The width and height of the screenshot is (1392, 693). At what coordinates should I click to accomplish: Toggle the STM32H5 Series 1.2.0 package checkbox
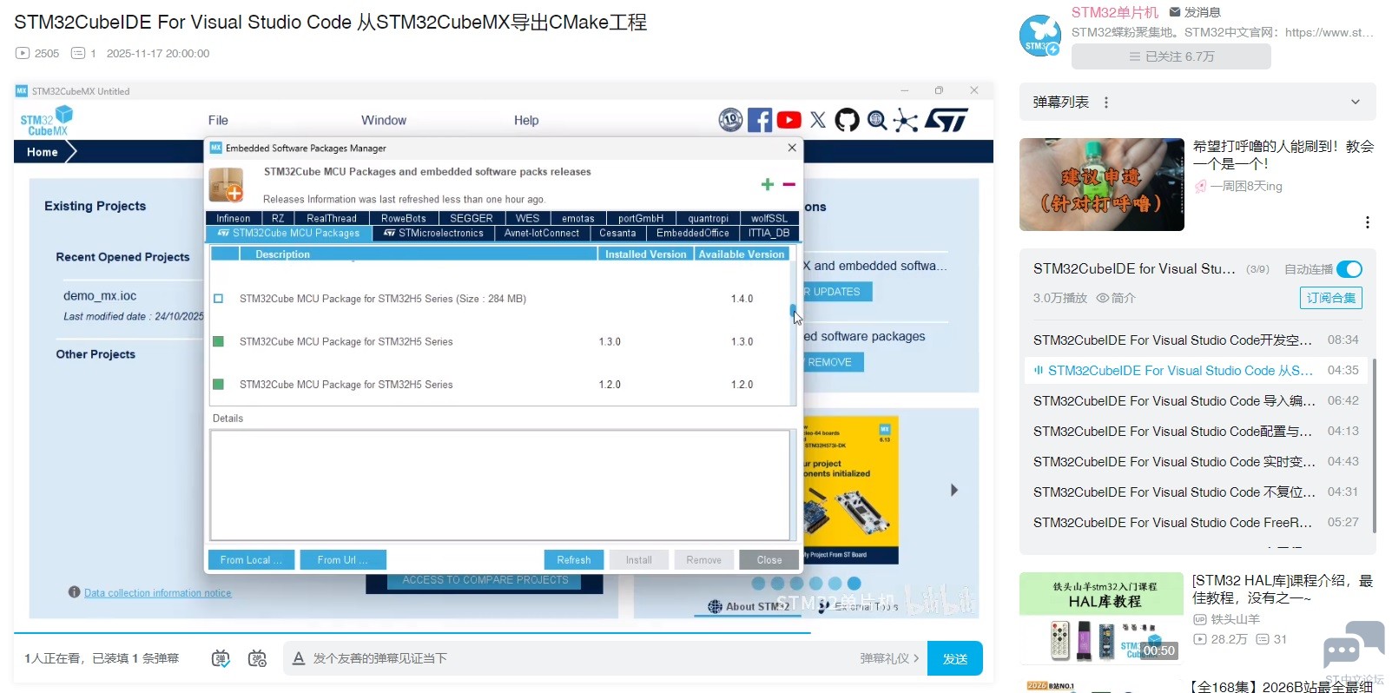218,384
